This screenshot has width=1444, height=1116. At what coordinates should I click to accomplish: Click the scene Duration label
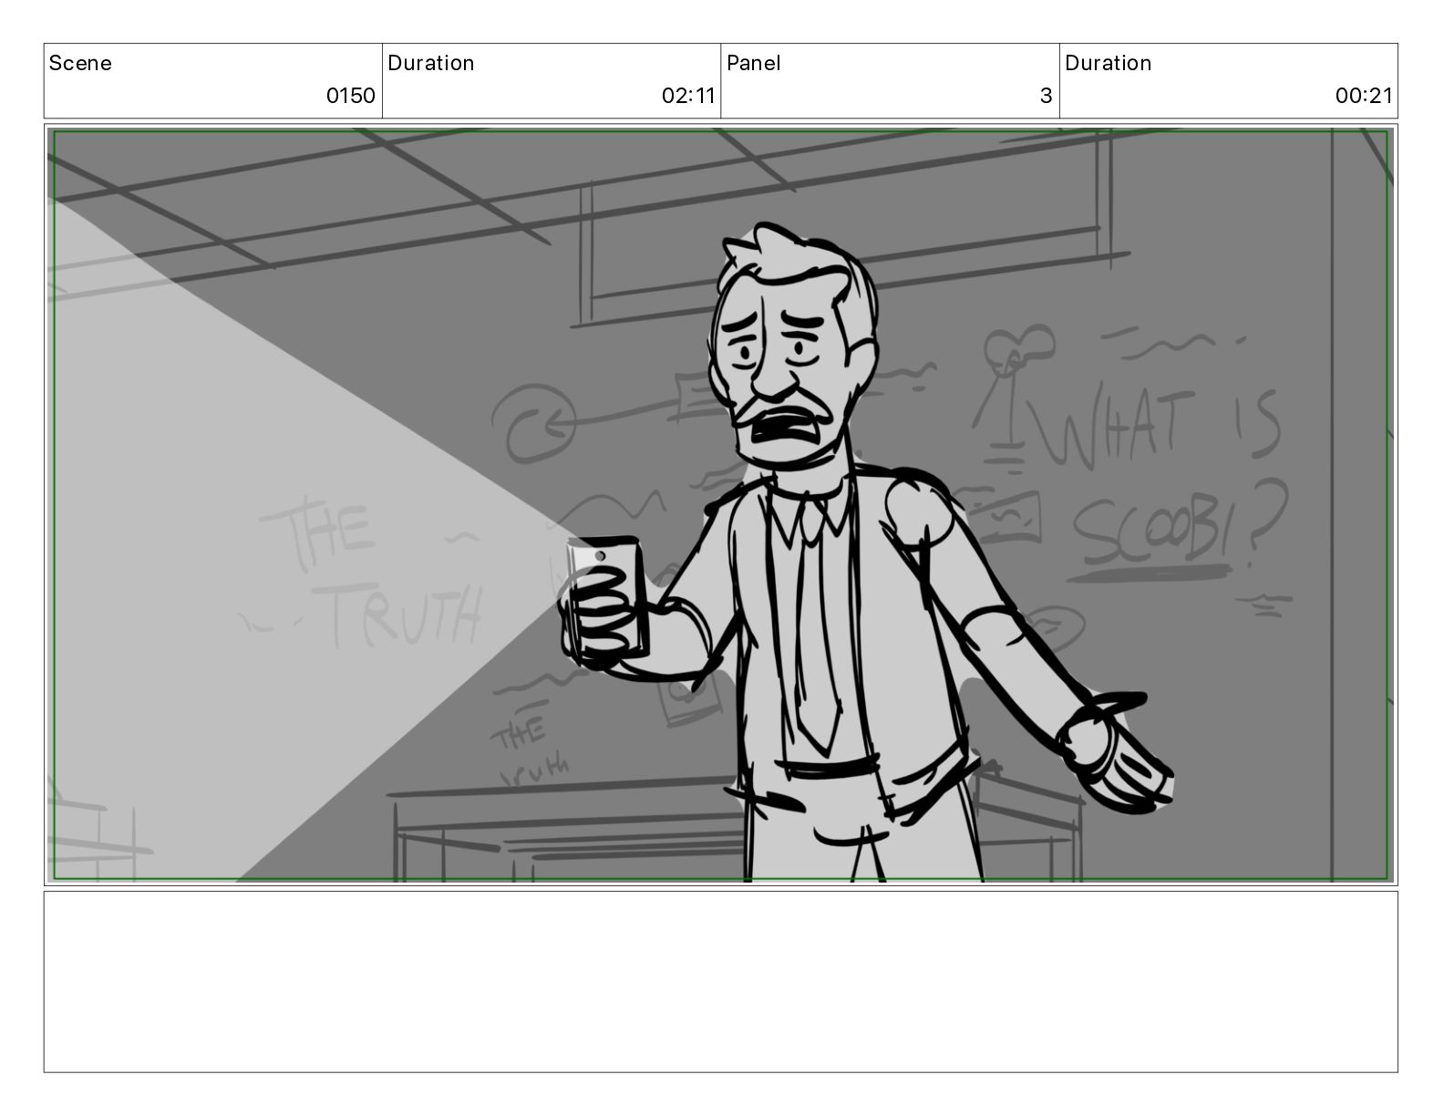tap(431, 63)
